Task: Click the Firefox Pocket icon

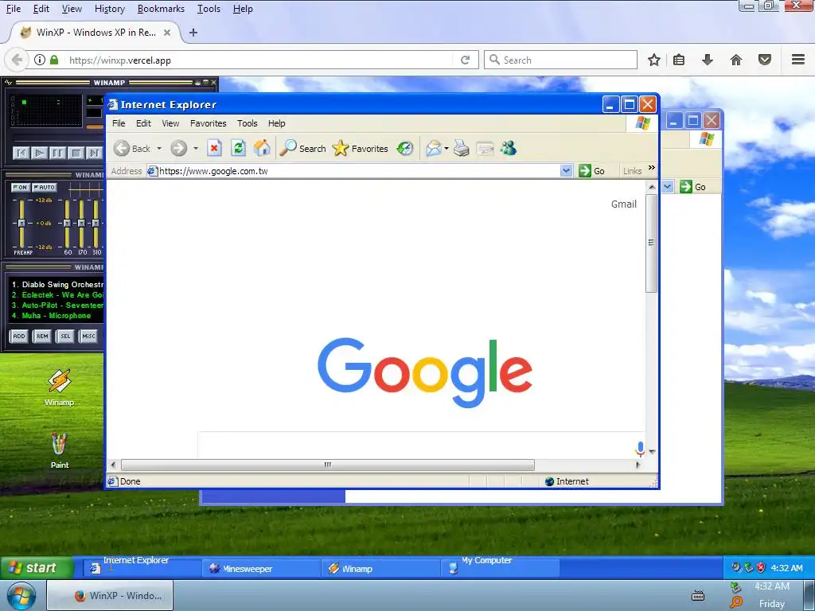Action: click(765, 60)
